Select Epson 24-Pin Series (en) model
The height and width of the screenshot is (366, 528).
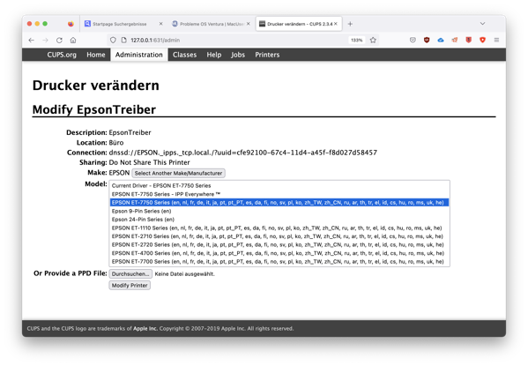pyautogui.click(x=279, y=220)
